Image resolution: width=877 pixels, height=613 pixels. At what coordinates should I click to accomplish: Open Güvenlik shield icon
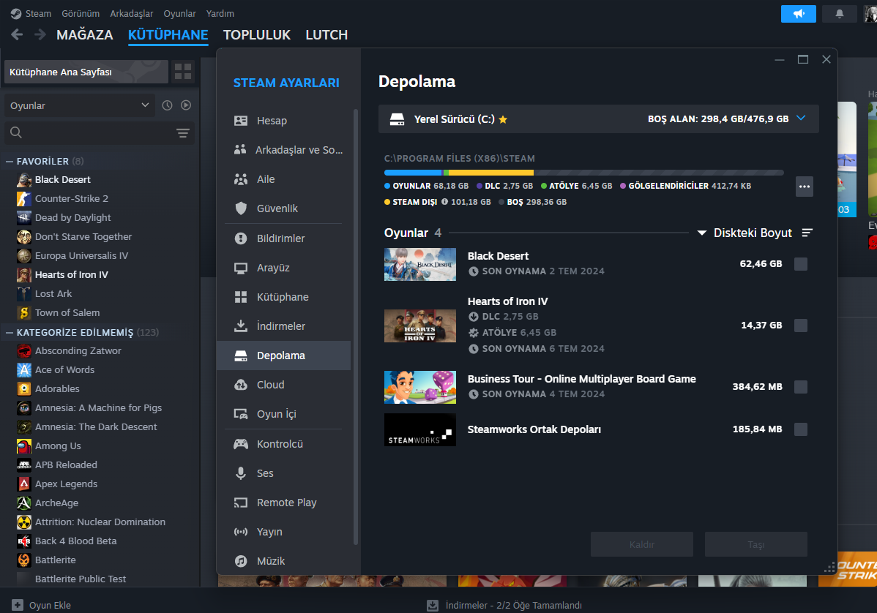click(241, 208)
